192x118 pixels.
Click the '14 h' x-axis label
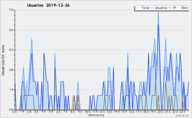(116, 112)
